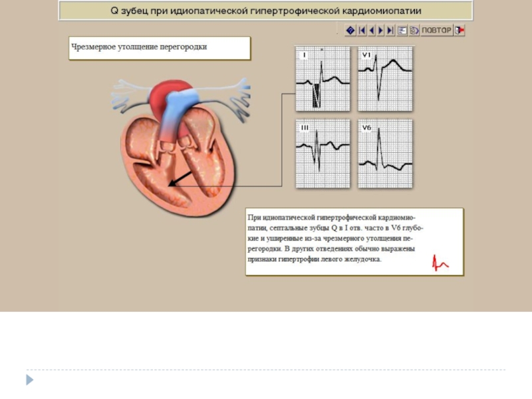Click the text line 'При идиопатической гипертрофической кардиомио-'
Viewport: 532px width, 399px height.
click(331, 217)
